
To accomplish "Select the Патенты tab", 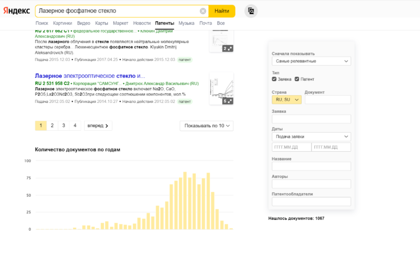I will [164, 23].
